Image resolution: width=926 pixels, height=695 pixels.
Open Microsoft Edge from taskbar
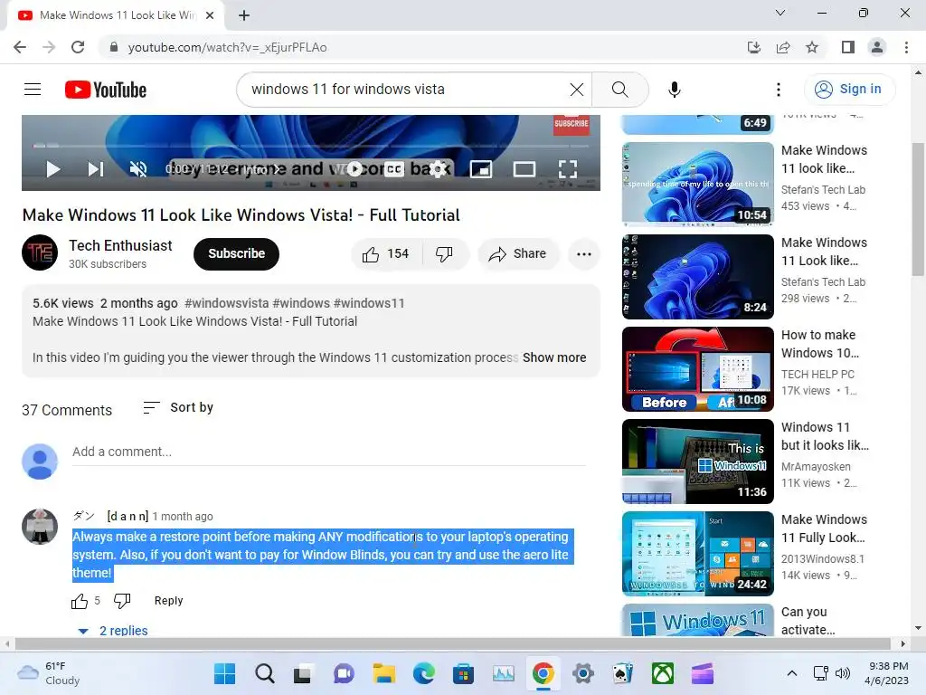coord(423,673)
